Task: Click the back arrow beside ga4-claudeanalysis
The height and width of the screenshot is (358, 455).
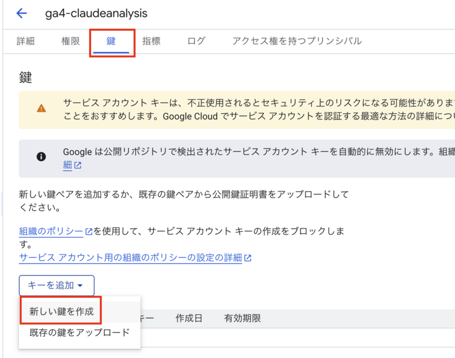Action: pos(22,14)
